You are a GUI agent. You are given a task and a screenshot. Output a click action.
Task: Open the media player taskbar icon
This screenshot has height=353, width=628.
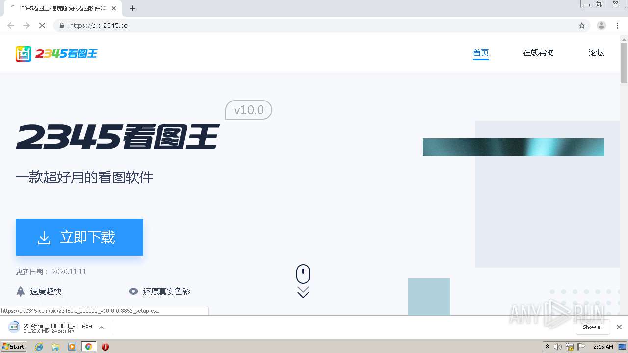[x=72, y=347]
